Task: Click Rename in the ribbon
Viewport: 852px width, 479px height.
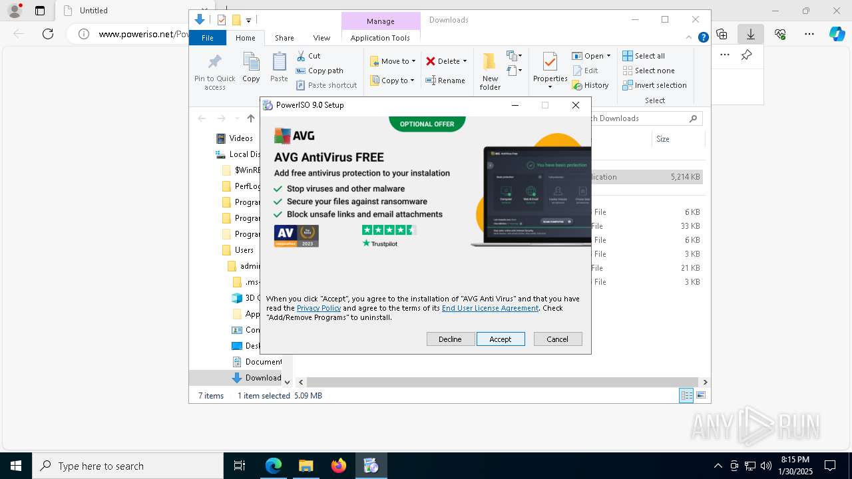Action: pyautogui.click(x=445, y=80)
